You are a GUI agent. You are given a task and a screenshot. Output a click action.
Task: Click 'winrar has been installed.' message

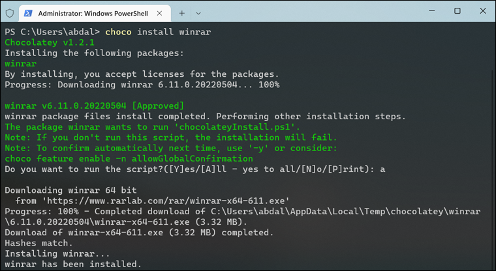[72, 264]
